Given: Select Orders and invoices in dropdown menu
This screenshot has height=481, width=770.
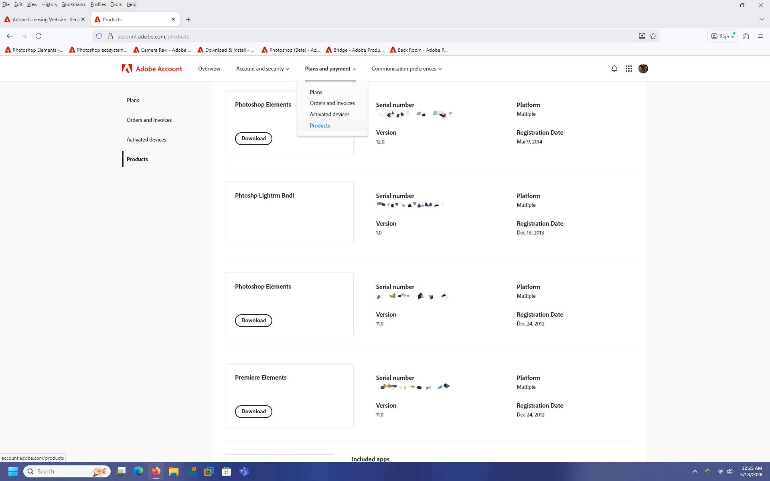Looking at the screenshot, I should [332, 103].
